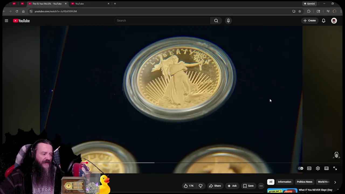Image resolution: width=345 pixels, height=194 pixels.
Task: Open a new browser tab
Action: (x=115, y=4)
